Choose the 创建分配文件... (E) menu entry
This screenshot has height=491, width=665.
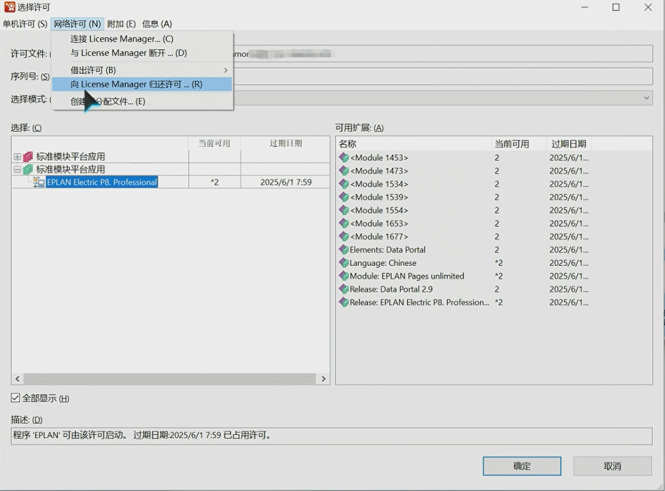(x=142, y=101)
